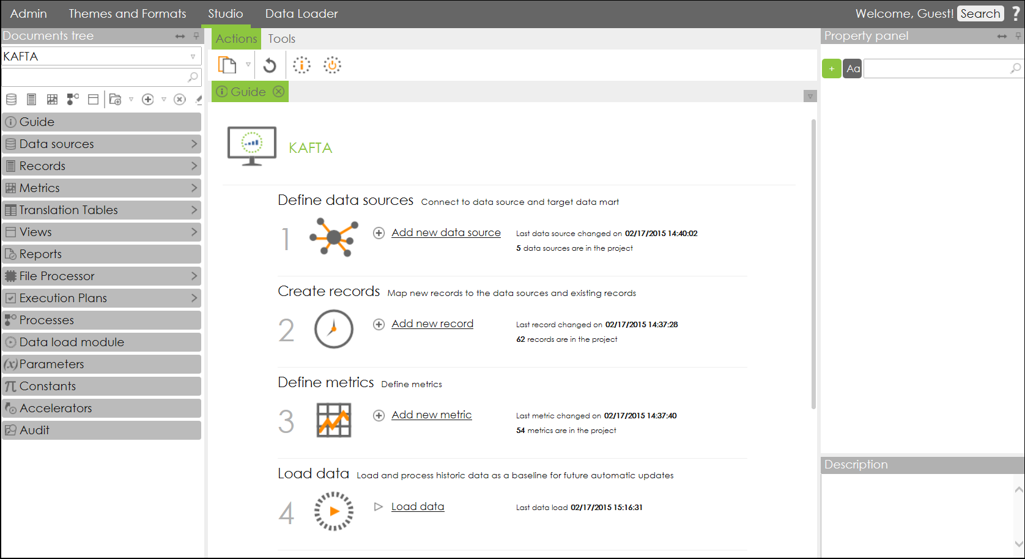
Task: Click the orange dotted info icon
Action: pos(302,65)
